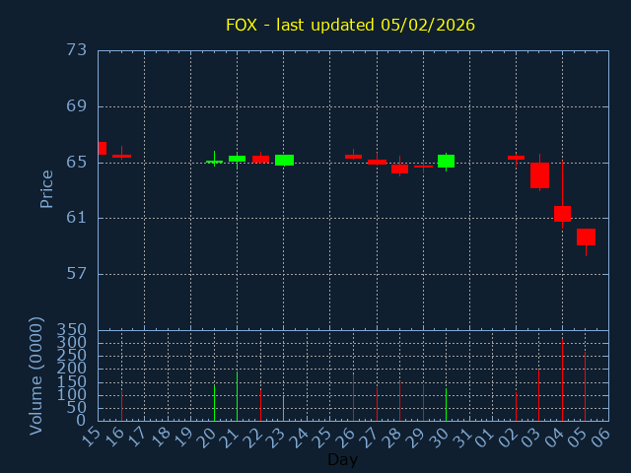Image resolution: width=631 pixels, height=473 pixels.
Task: Select the price axis label 61
Action: [x=77, y=218]
